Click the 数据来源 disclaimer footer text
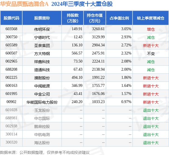The width and height of the screenshot is (169, 155). click(45, 152)
